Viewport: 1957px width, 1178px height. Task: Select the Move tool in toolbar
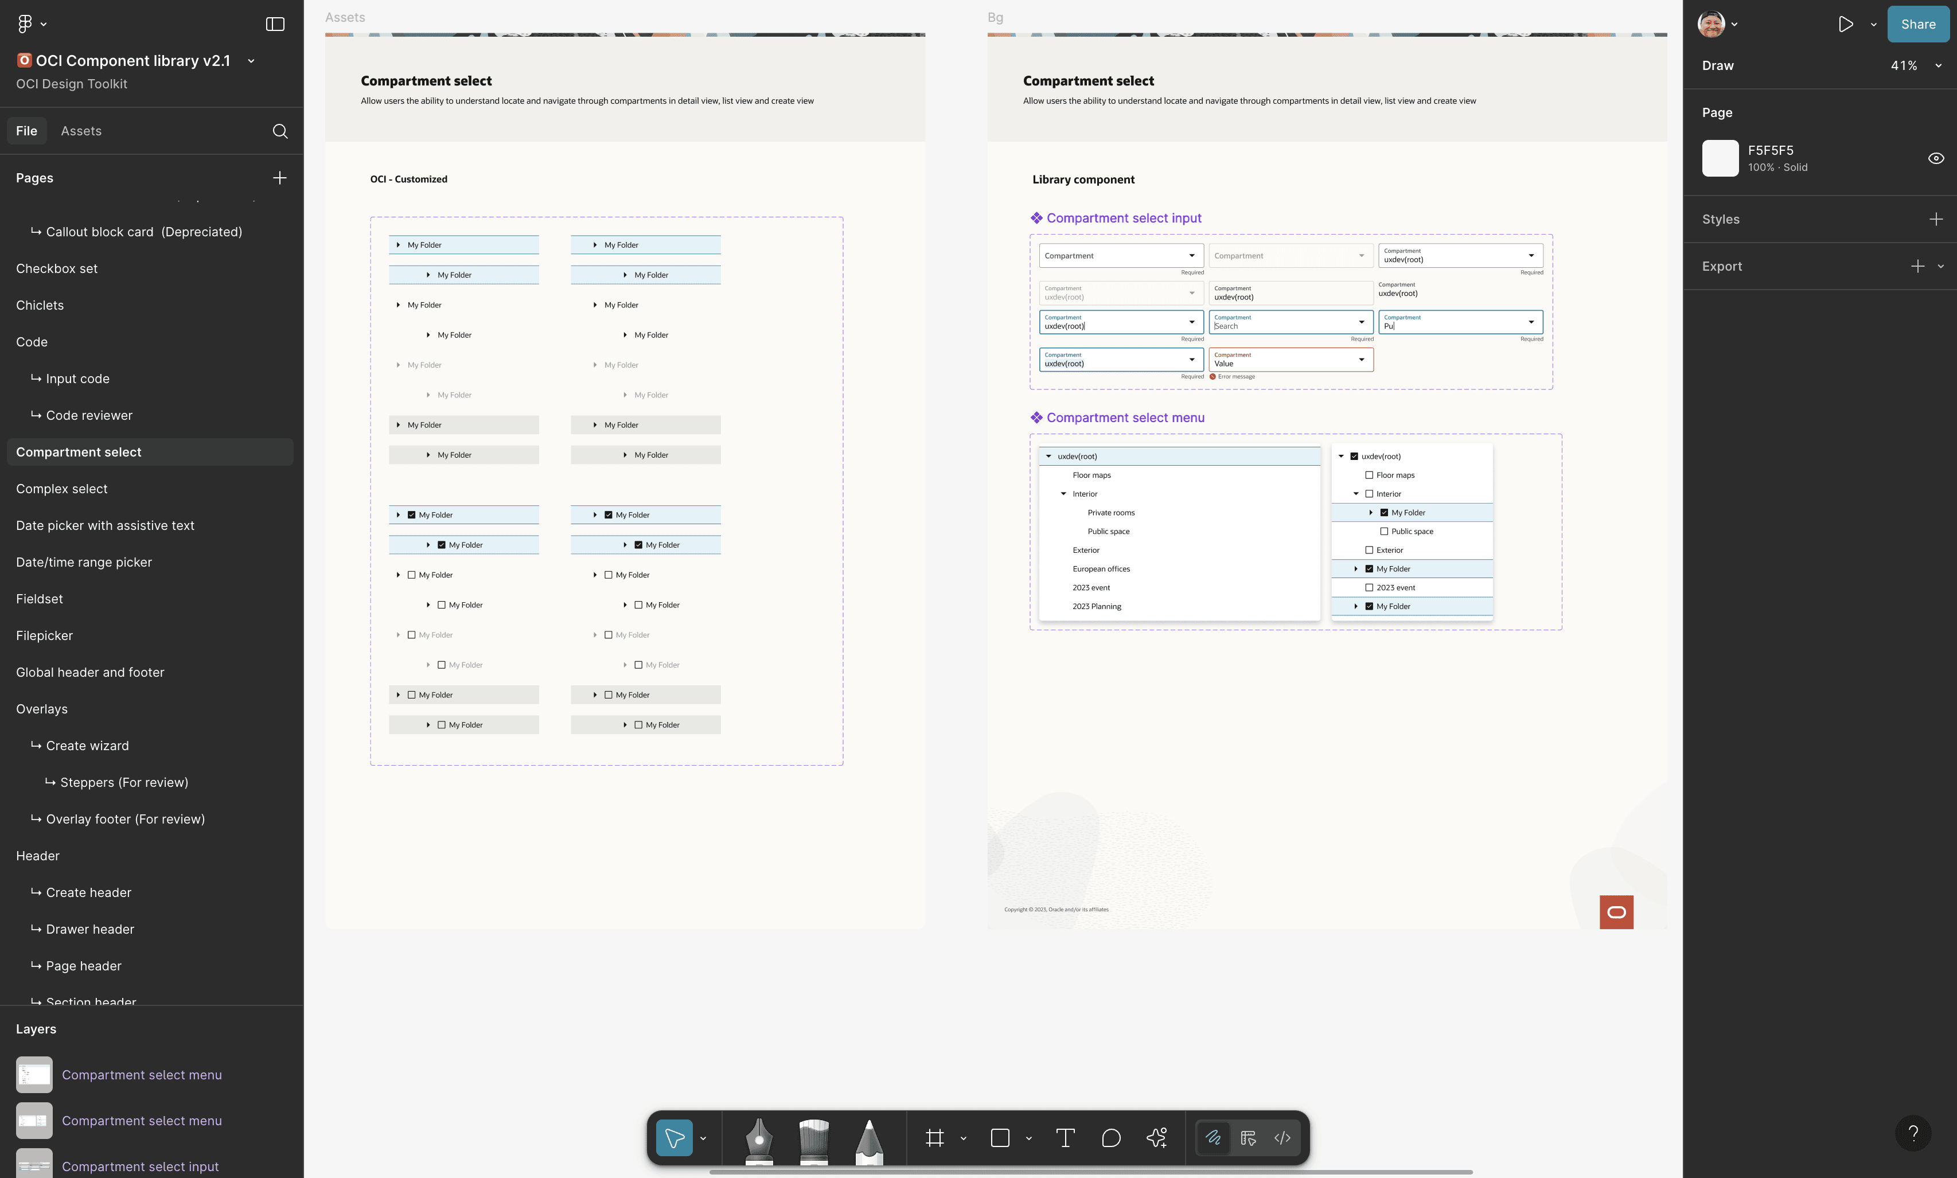[x=674, y=1137]
